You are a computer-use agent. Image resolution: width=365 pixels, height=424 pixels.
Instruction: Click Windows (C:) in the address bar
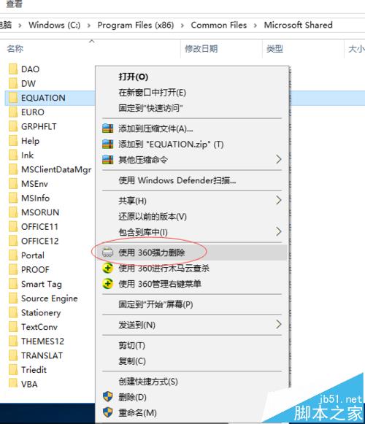(x=54, y=25)
